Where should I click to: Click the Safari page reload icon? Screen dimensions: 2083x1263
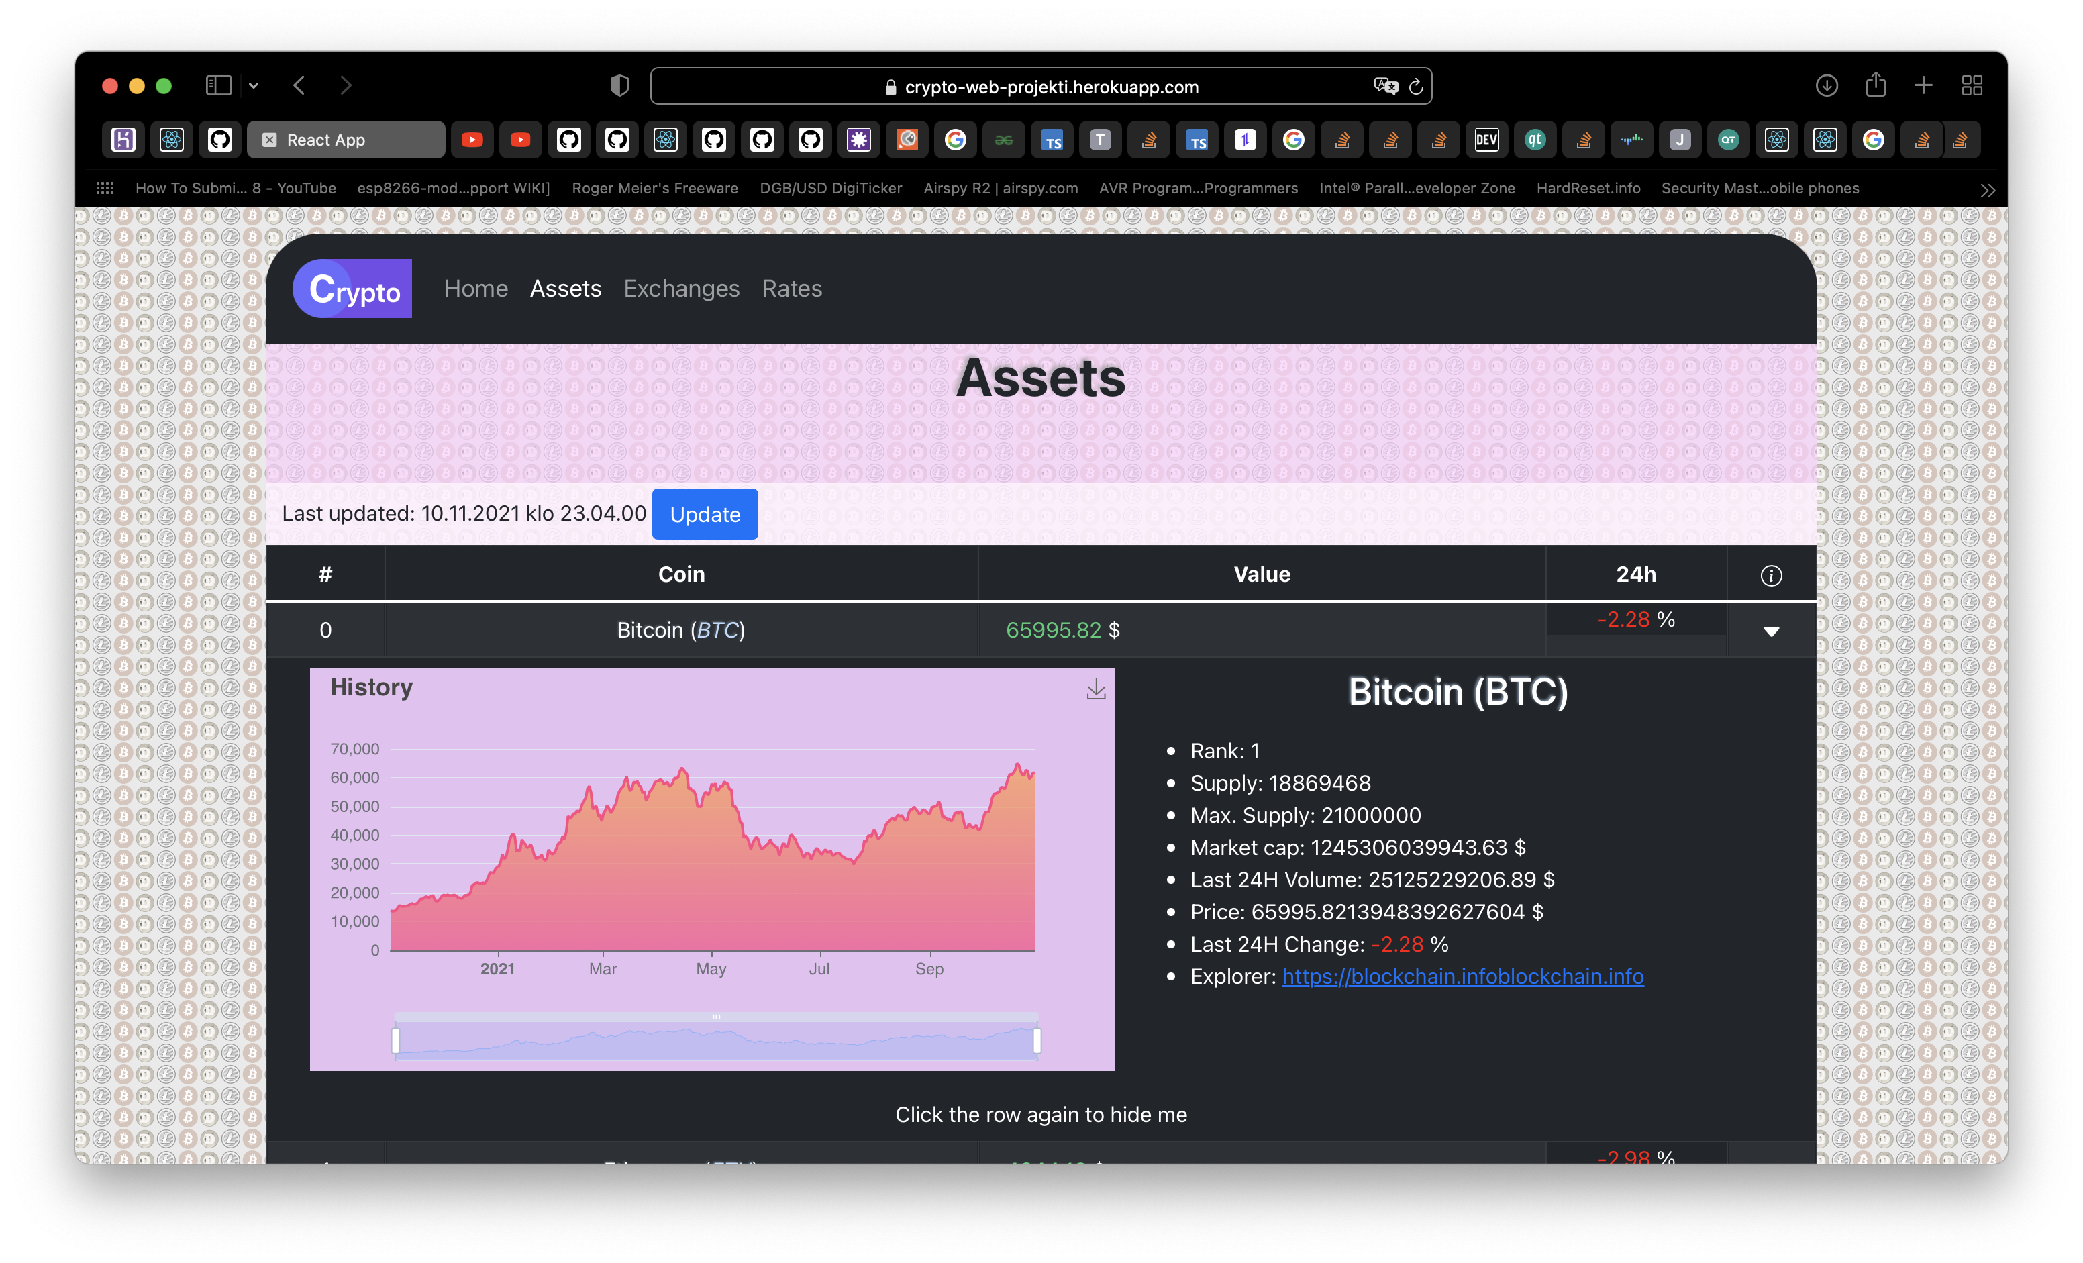point(1416,86)
